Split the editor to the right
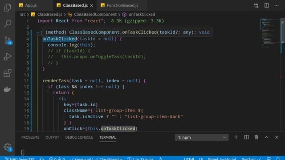285x160 pixels. tap(267, 6)
